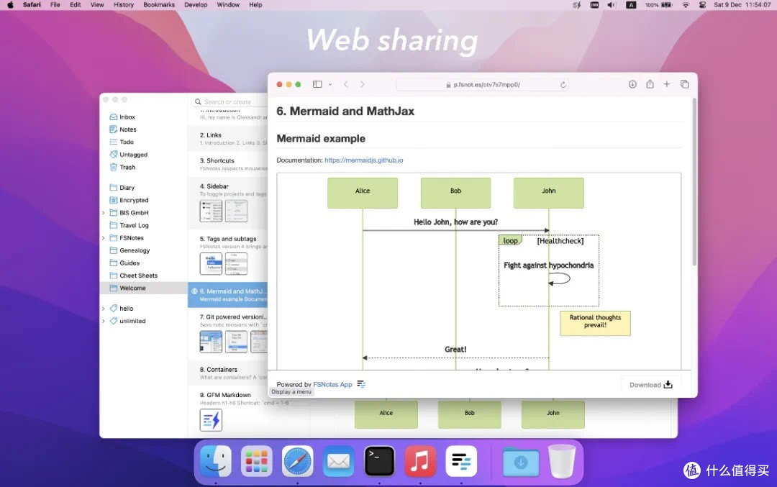Image resolution: width=777 pixels, height=487 pixels.
Task: Open the Trash in the Dock
Action: click(x=562, y=461)
